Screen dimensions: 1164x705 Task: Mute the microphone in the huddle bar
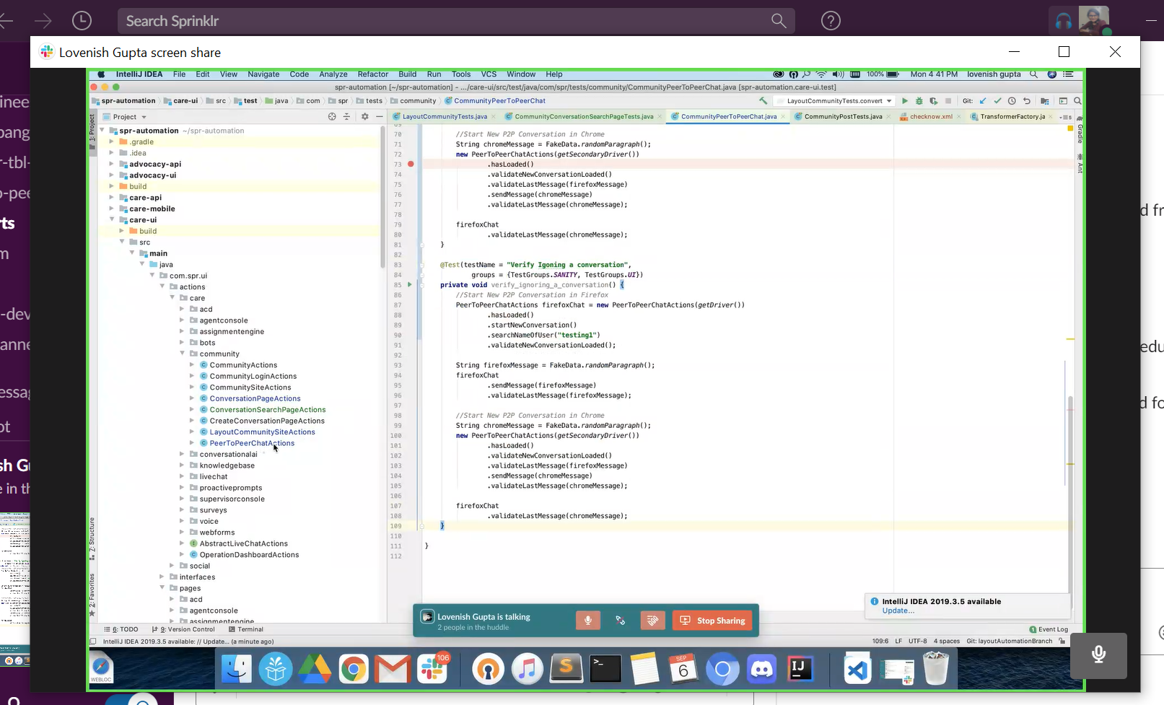pyautogui.click(x=588, y=621)
